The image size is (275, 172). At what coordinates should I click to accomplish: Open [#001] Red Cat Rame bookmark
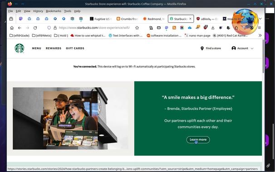(230, 35)
